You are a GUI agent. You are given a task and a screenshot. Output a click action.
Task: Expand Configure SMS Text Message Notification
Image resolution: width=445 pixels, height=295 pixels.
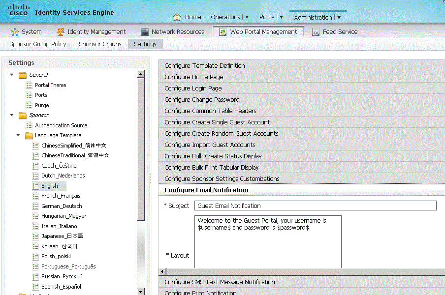click(x=301, y=282)
